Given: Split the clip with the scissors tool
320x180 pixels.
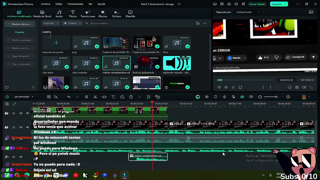Looking at the screenshot, I should tap(95, 97).
